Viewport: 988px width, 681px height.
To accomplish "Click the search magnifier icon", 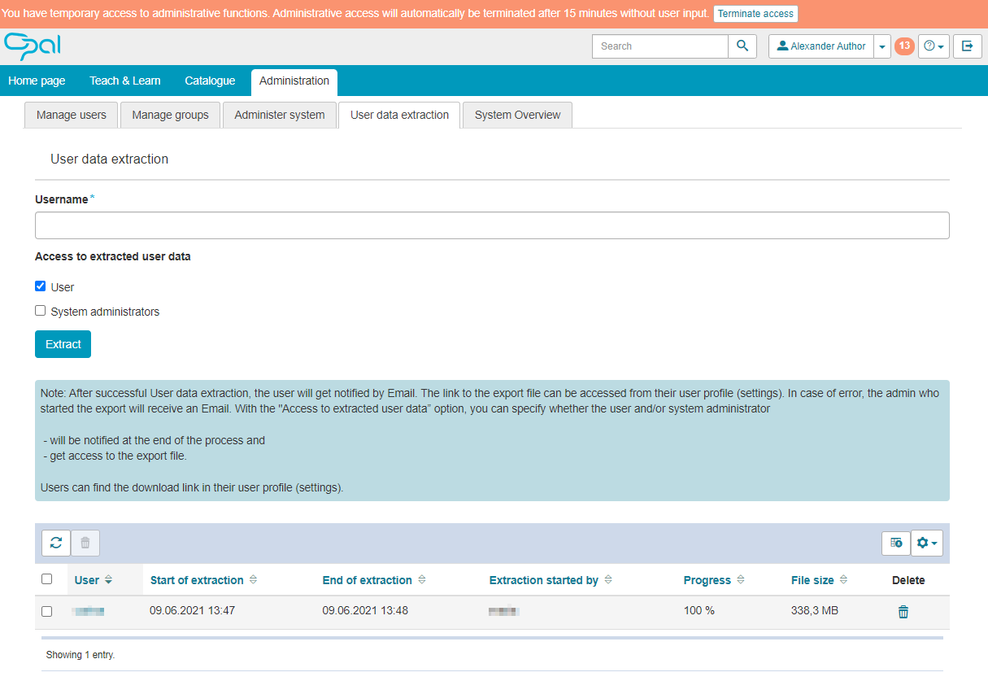I will [742, 46].
